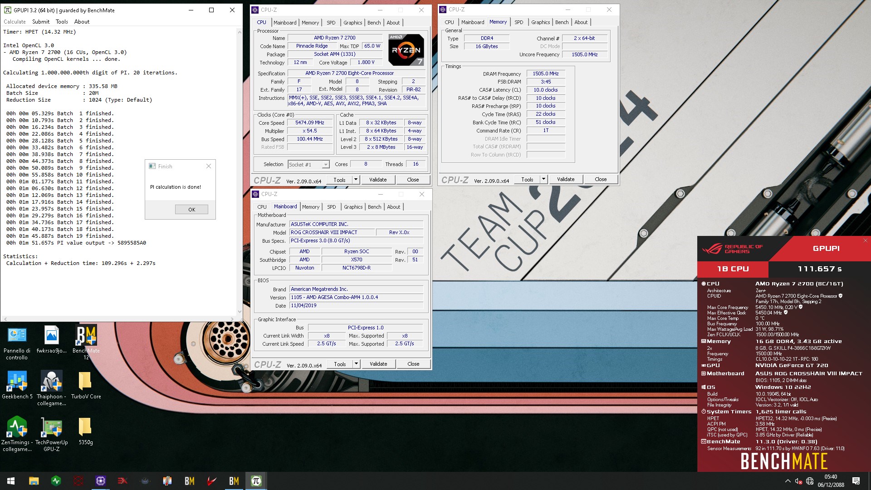Show hidden tray icons chevron

pyautogui.click(x=788, y=481)
